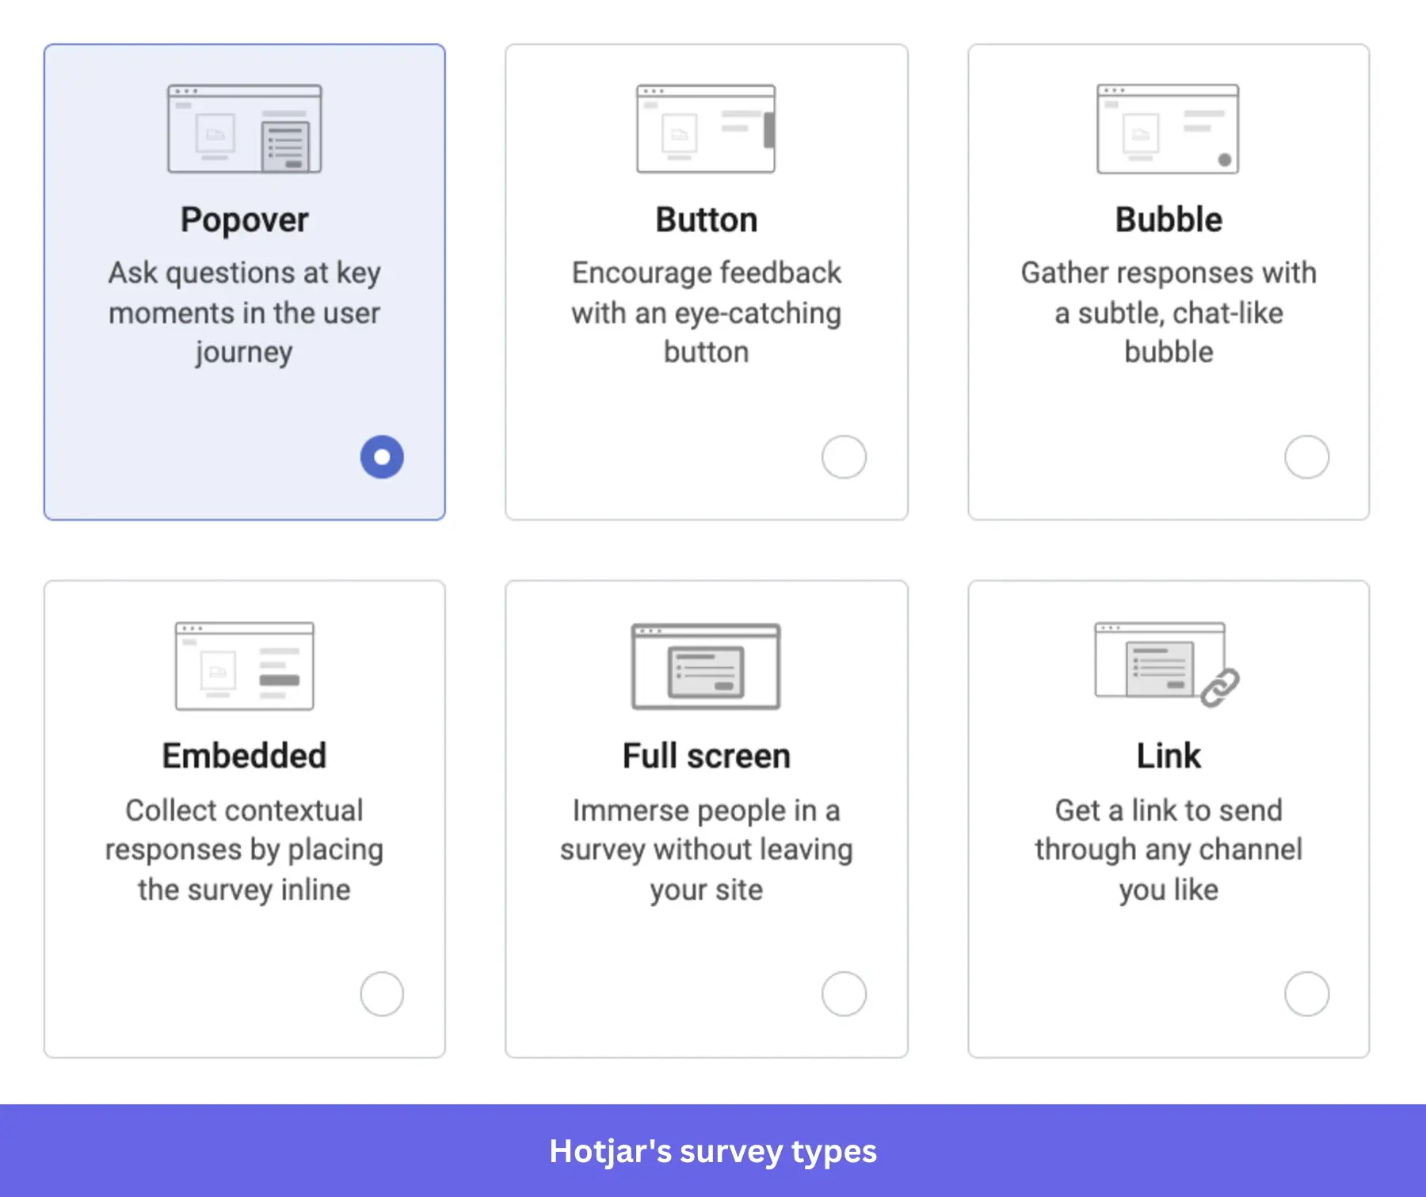This screenshot has height=1197, width=1426.
Task: Click the Full screen survey illustration
Action: (x=705, y=665)
